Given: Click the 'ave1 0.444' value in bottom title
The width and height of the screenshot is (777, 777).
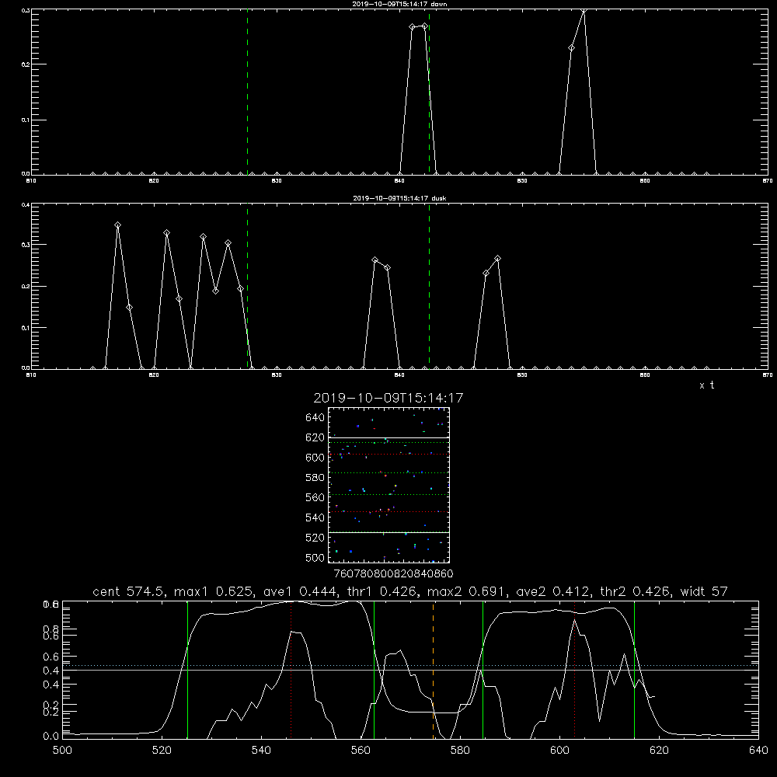Looking at the screenshot, I should pyautogui.click(x=301, y=591).
